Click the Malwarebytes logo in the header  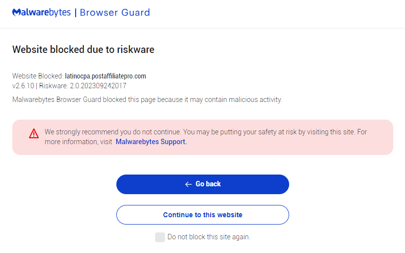42,12
